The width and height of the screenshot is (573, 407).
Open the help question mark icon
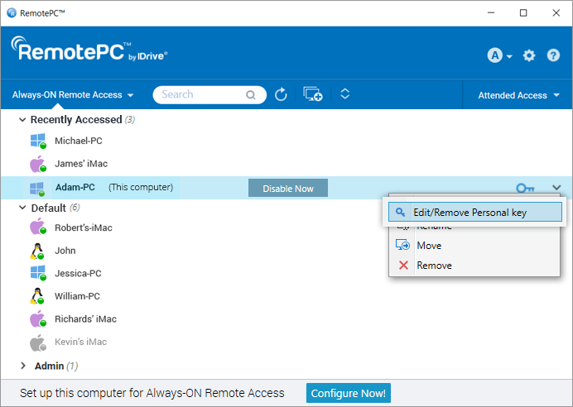click(553, 55)
